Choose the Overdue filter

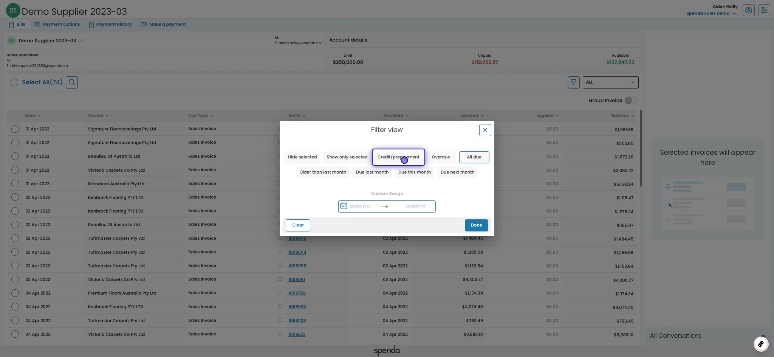(441, 157)
